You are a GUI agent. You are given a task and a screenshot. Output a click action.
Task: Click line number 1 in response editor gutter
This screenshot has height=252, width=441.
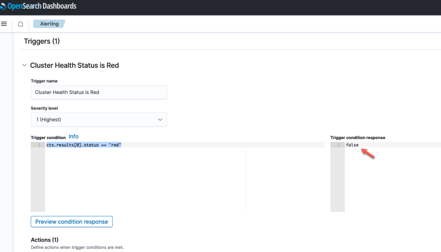pos(339,145)
